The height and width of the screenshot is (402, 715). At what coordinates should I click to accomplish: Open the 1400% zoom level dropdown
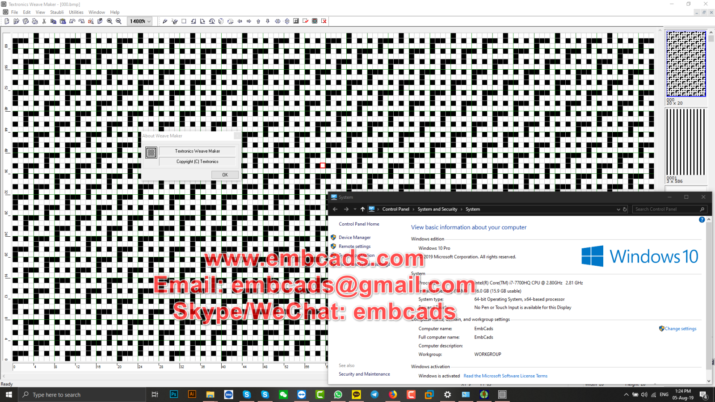click(149, 21)
